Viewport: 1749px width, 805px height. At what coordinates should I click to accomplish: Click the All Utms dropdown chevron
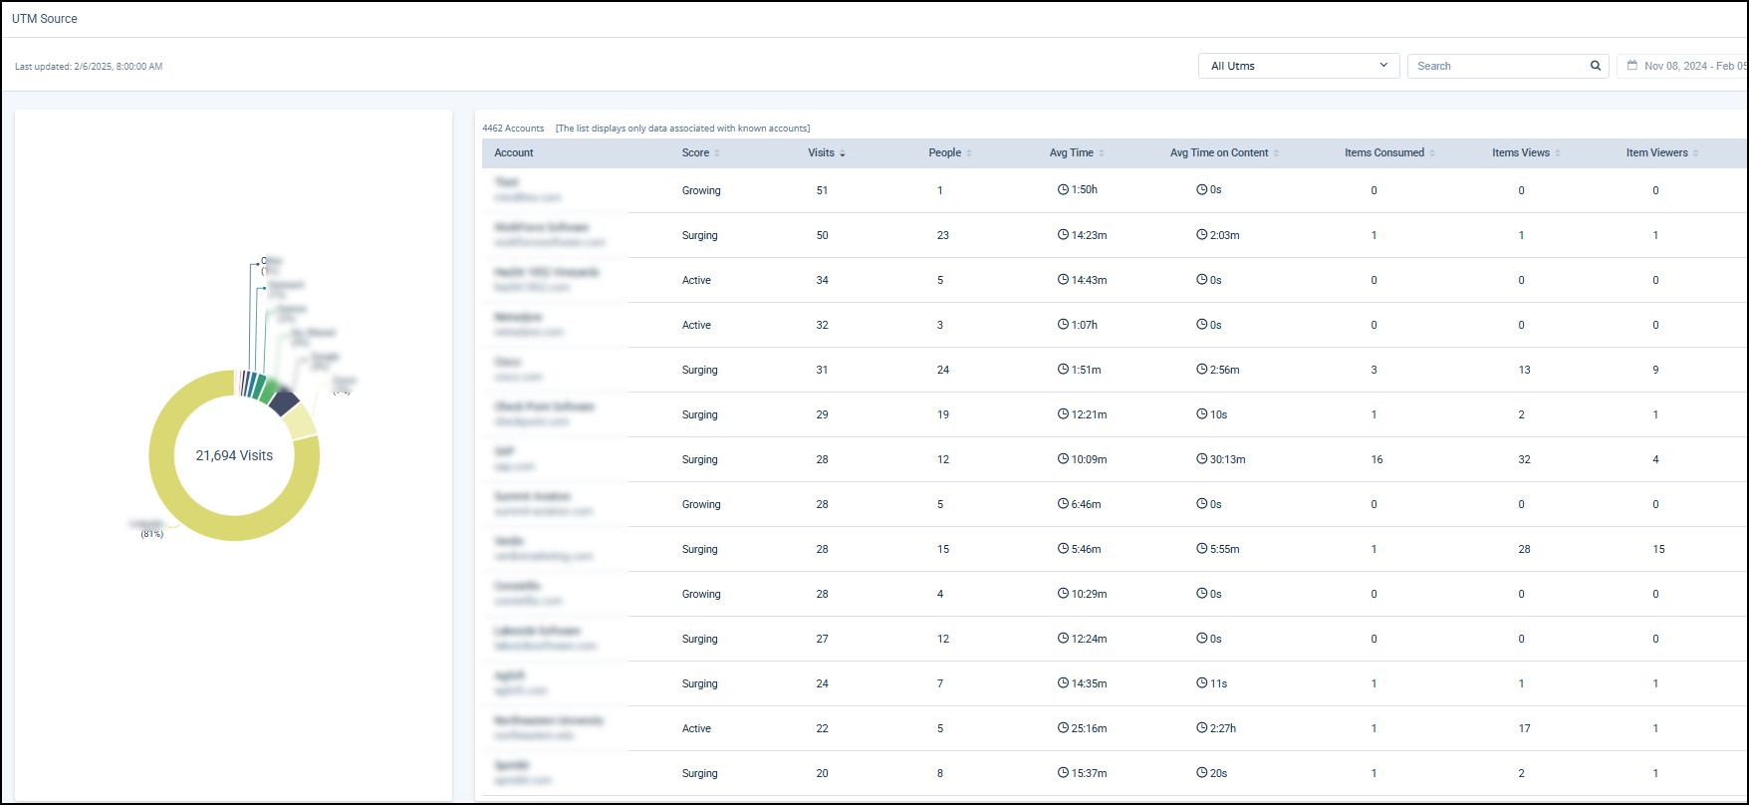pyautogui.click(x=1383, y=66)
